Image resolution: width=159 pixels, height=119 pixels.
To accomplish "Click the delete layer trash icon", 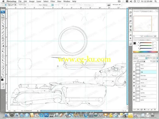I will pos(155,109).
